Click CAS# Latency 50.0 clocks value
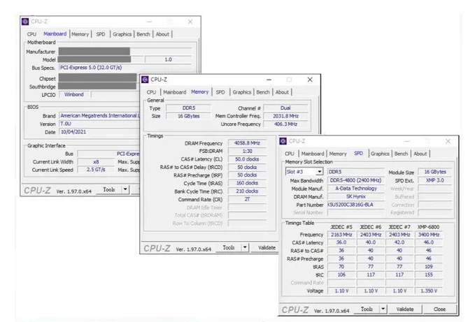The height and width of the screenshot is (322, 475). pos(247,159)
